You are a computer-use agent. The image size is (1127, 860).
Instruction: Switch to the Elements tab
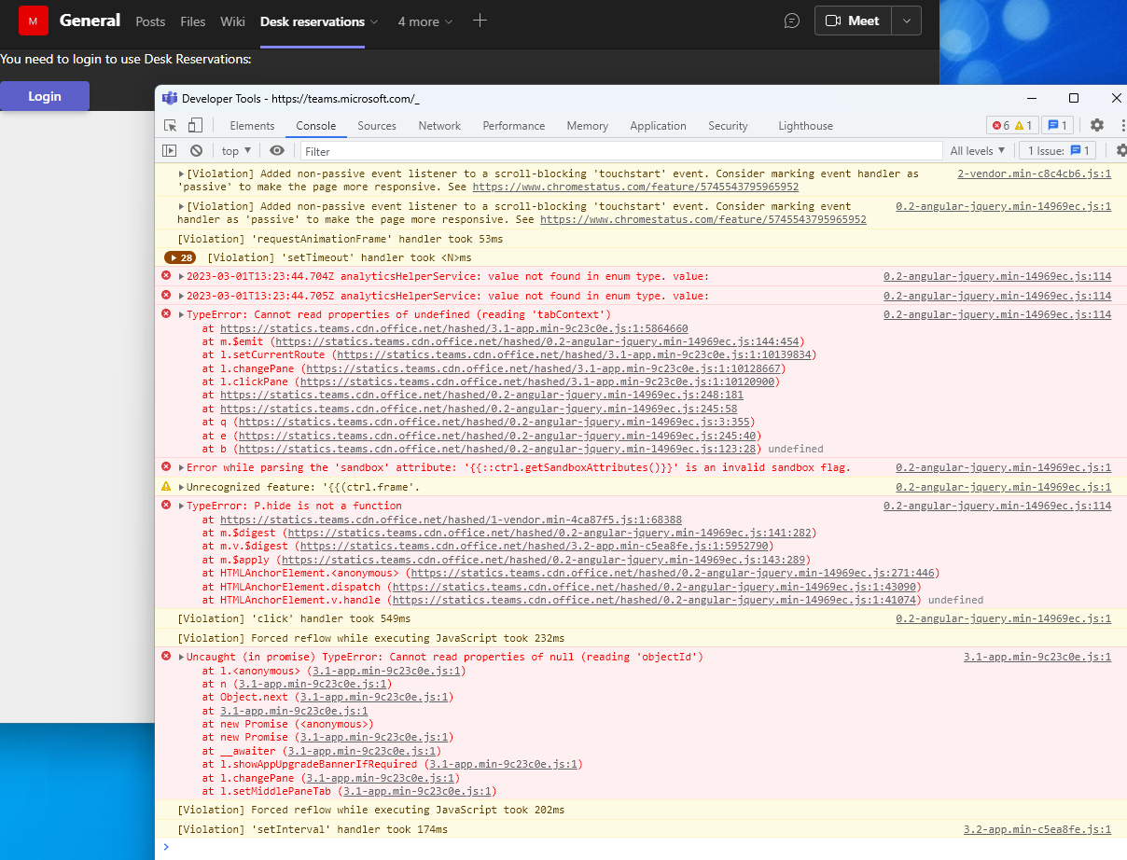[252, 126]
